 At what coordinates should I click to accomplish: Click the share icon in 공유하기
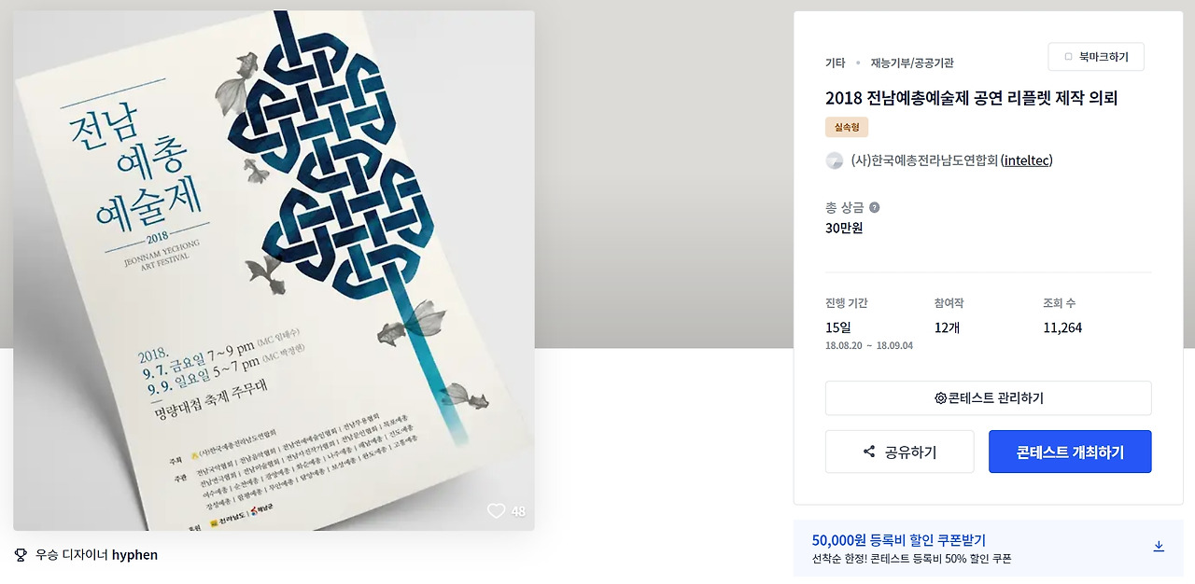pyautogui.click(x=869, y=452)
